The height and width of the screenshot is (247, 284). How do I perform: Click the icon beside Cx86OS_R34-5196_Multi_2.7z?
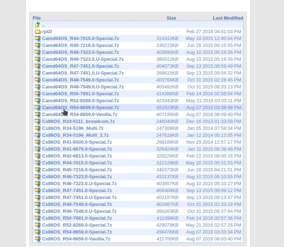coord(38,135)
